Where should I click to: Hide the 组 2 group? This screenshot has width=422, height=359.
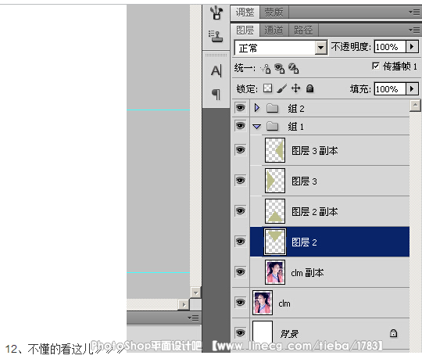(241, 108)
